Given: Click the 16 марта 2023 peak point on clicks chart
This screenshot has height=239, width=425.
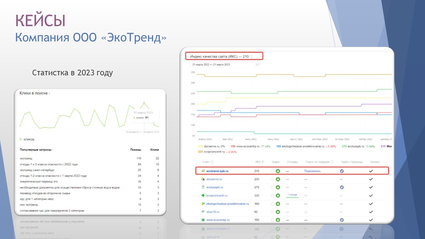Looking at the screenshot, I should (x=144, y=103).
